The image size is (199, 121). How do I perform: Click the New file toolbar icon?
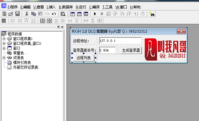click(4, 14)
